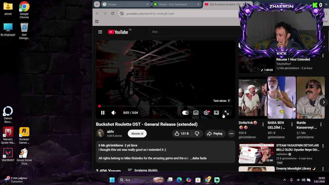Select Detroit Become Human desktop shortcut
This screenshot has width=329, height=185.
(8, 115)
